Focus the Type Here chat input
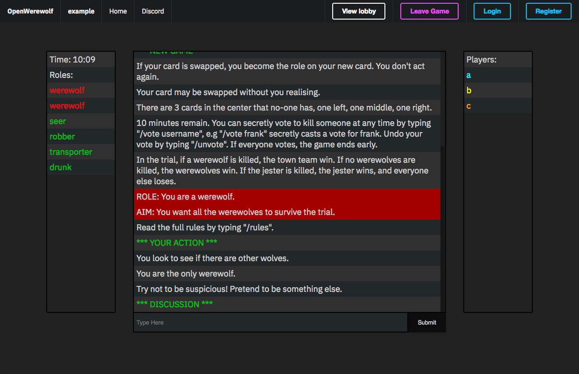The height and width of the screenshot is (374, 579). (x=271, y=322)
